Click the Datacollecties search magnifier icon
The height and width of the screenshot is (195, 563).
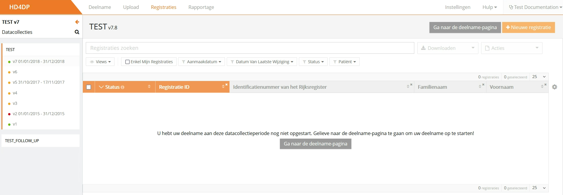[77, 32]
